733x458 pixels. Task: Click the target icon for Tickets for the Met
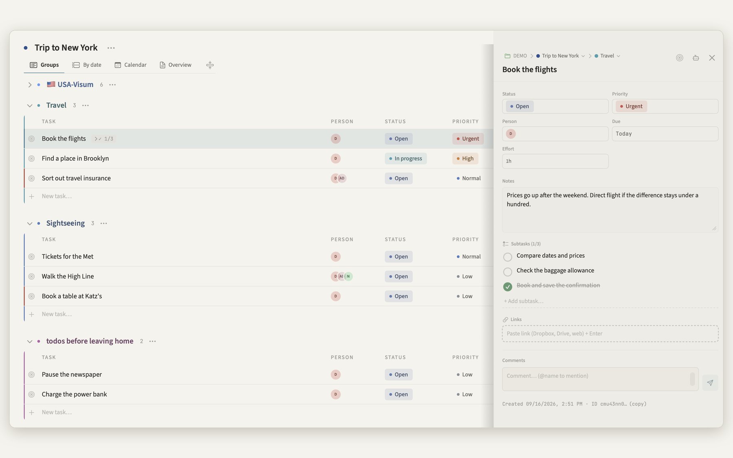tap(31, 256)
